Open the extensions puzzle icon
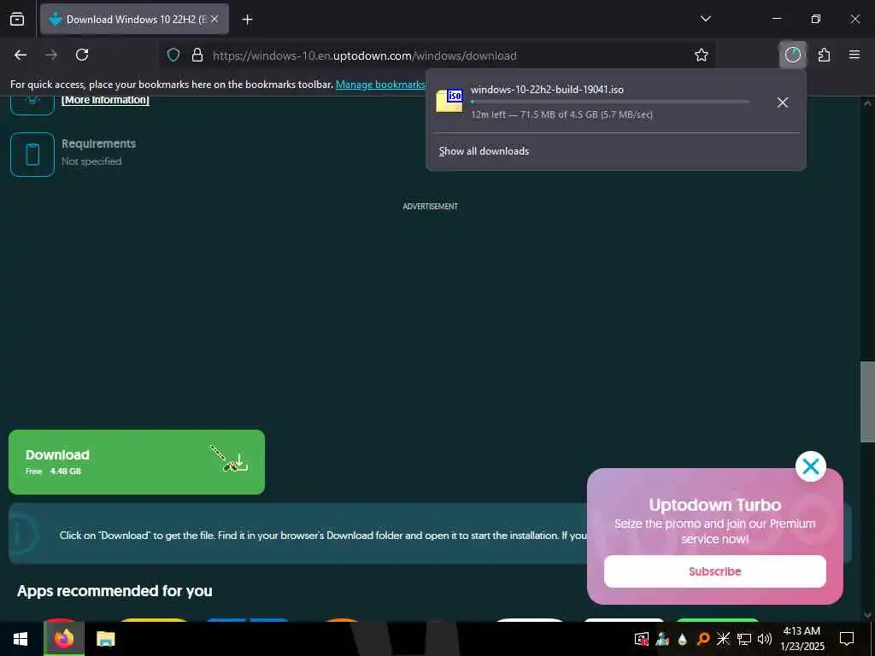The width and height of the screenshot is (875, 656). [x=825, y=55]
